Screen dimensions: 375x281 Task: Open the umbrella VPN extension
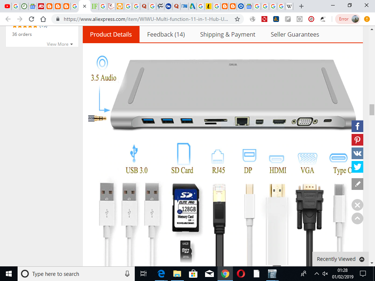(322, 19)
